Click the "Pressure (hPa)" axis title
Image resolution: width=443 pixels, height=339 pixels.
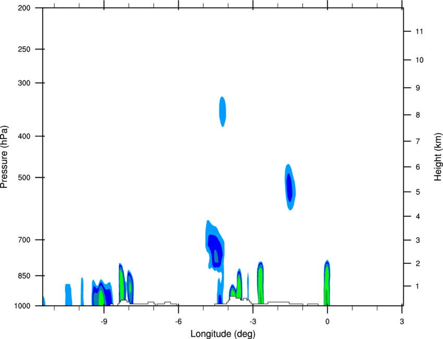tap(4, 157)
